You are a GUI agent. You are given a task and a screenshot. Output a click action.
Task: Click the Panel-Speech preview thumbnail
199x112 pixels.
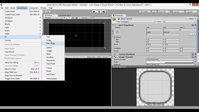(x=155, y=87)
